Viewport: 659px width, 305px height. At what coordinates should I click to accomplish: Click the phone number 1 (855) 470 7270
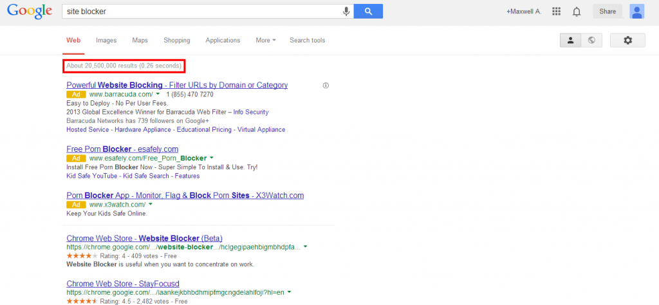[x=190, y=95]
